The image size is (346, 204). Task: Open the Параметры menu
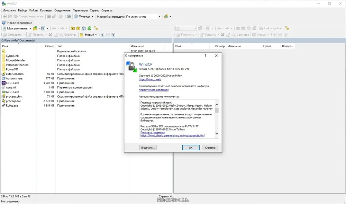(x=80, y=10)
